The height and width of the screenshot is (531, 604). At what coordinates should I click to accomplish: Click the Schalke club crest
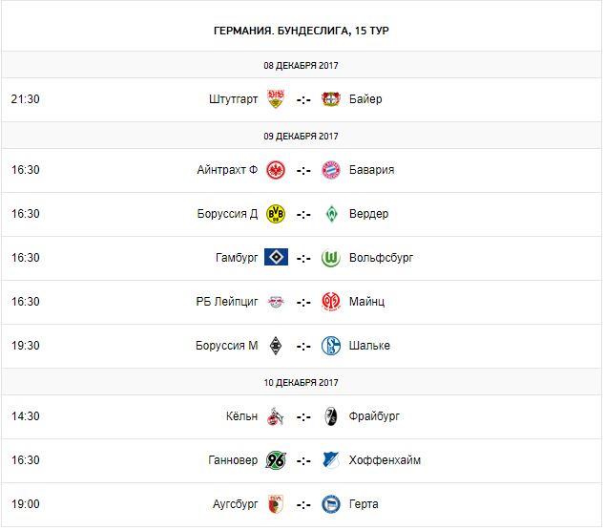pyautogui.click(x=331, y=346)
